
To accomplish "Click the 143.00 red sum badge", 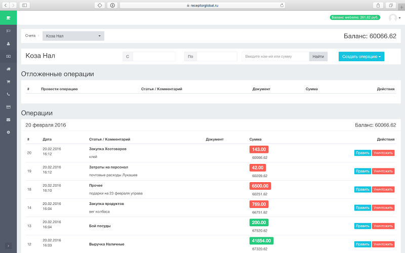I will (x=259, y=149).
